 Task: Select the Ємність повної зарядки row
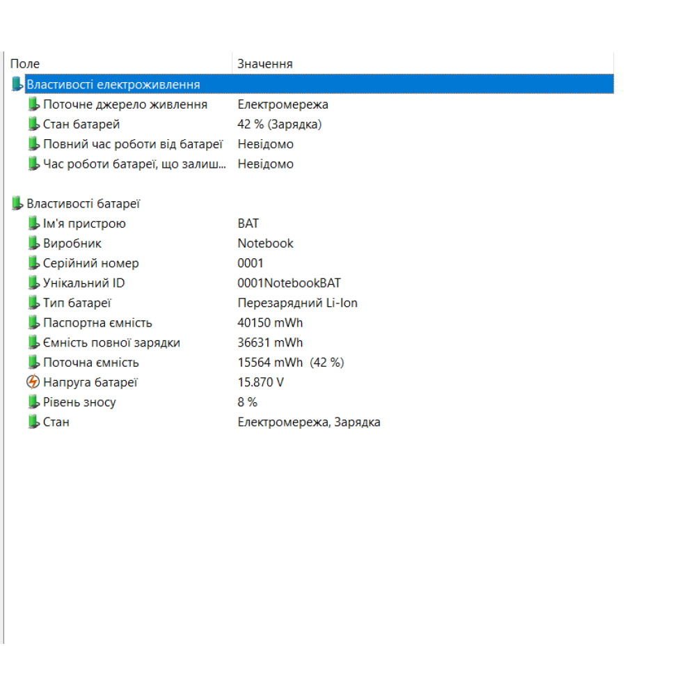click(111, 342)
